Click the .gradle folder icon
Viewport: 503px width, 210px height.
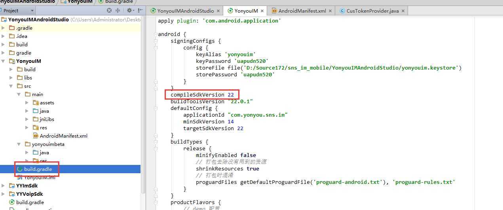click(12, 28)
